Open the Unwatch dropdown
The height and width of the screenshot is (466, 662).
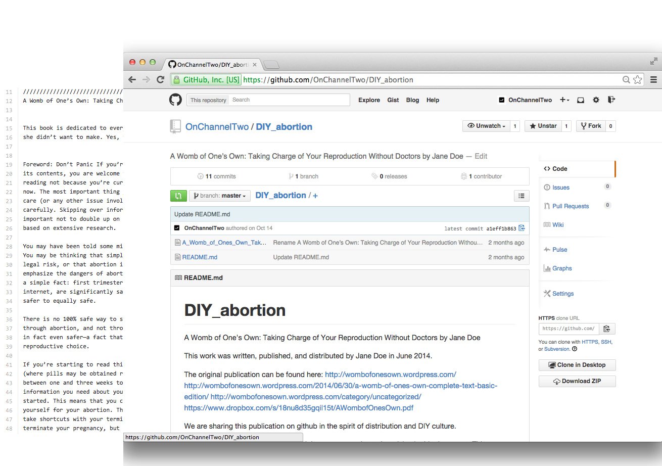click(486, 126)
